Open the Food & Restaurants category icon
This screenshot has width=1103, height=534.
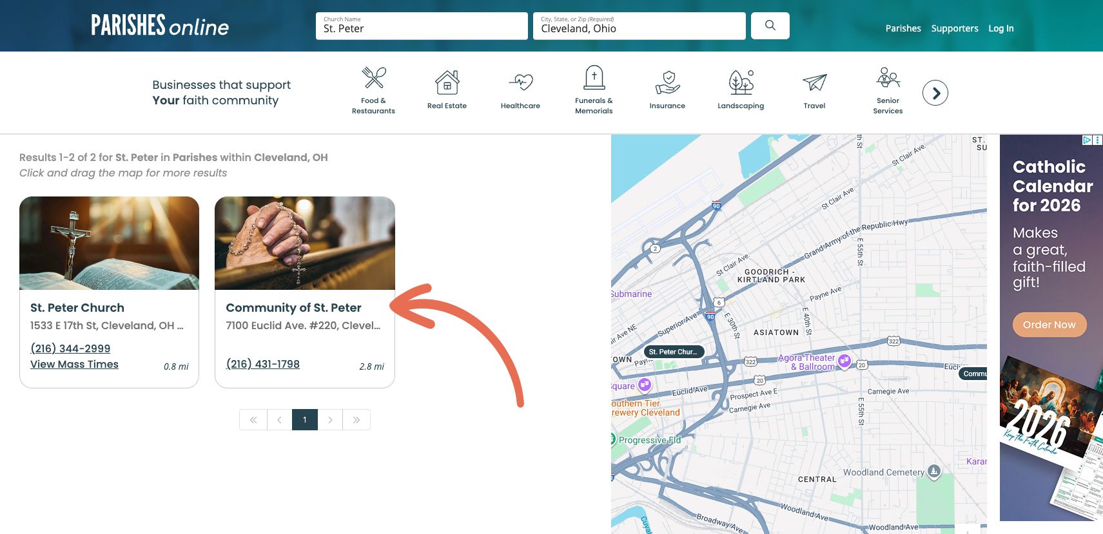pyautogui.click(x=373, y=78)
